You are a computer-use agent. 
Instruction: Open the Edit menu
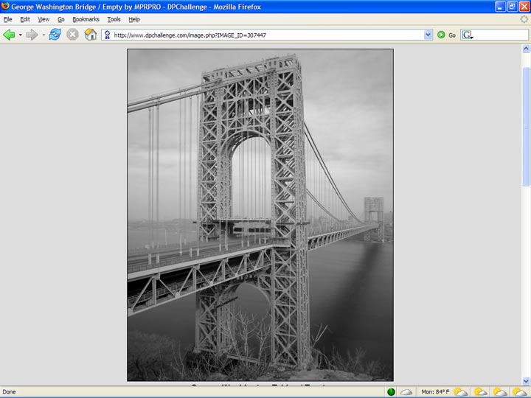(25, 19)
